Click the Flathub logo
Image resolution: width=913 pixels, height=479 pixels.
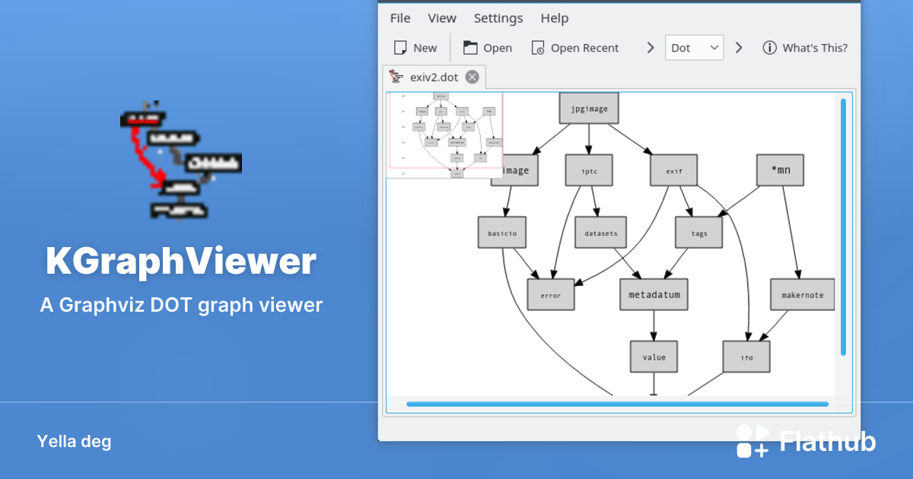[x=753, y=441]
